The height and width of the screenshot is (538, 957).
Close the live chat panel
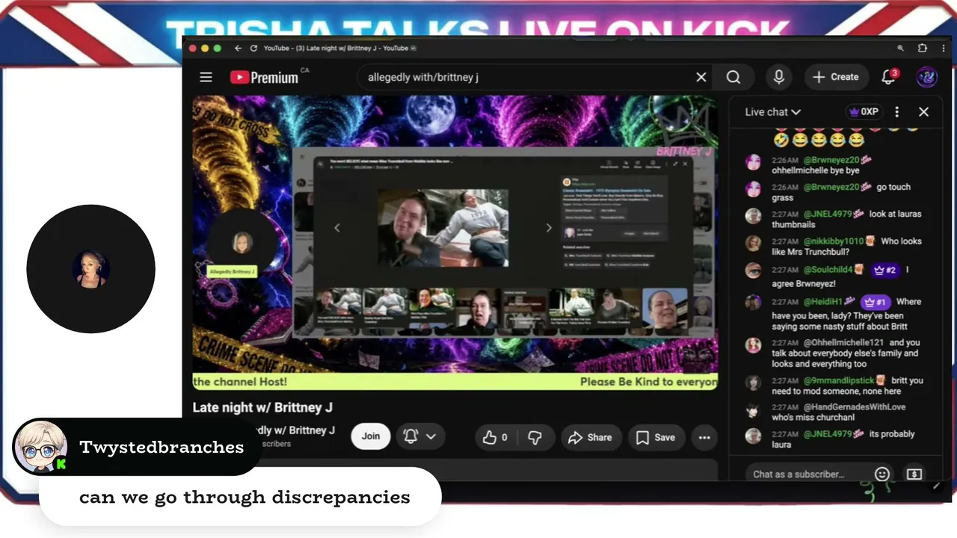924,112
